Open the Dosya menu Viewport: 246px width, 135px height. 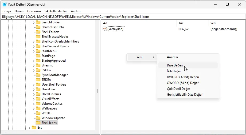tap(7, 11)
